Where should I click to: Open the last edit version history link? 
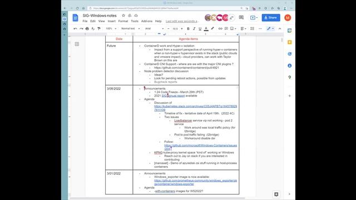pyautogui.click(x=182, y=21)
